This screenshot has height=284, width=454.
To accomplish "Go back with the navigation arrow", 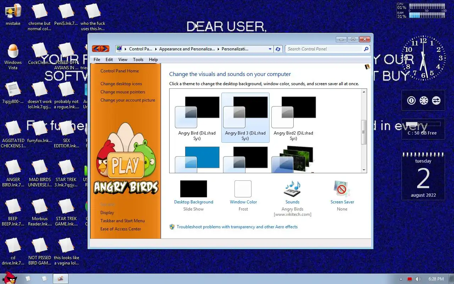I will [x=96, y=49].
